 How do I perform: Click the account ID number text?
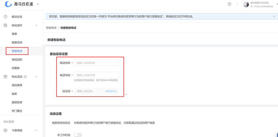point(262,6)
